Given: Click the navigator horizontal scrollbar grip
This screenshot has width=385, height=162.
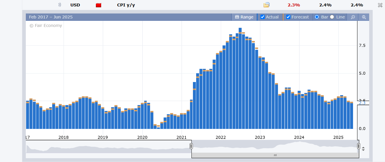Looking at the screenshot, I should click(275, 155).
